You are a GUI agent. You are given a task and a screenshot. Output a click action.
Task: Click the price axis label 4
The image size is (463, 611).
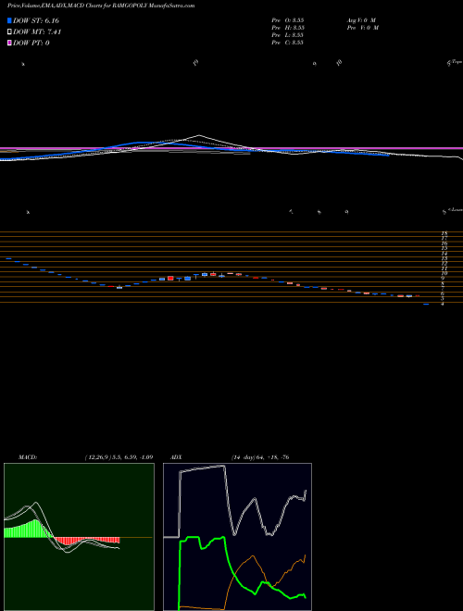click(x=443, y=304)
